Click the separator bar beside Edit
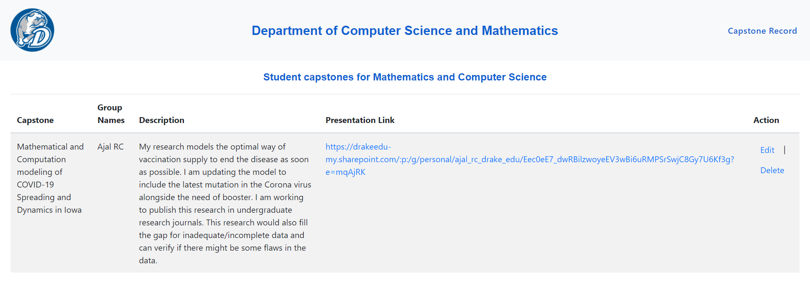 [x=784, y=150]
